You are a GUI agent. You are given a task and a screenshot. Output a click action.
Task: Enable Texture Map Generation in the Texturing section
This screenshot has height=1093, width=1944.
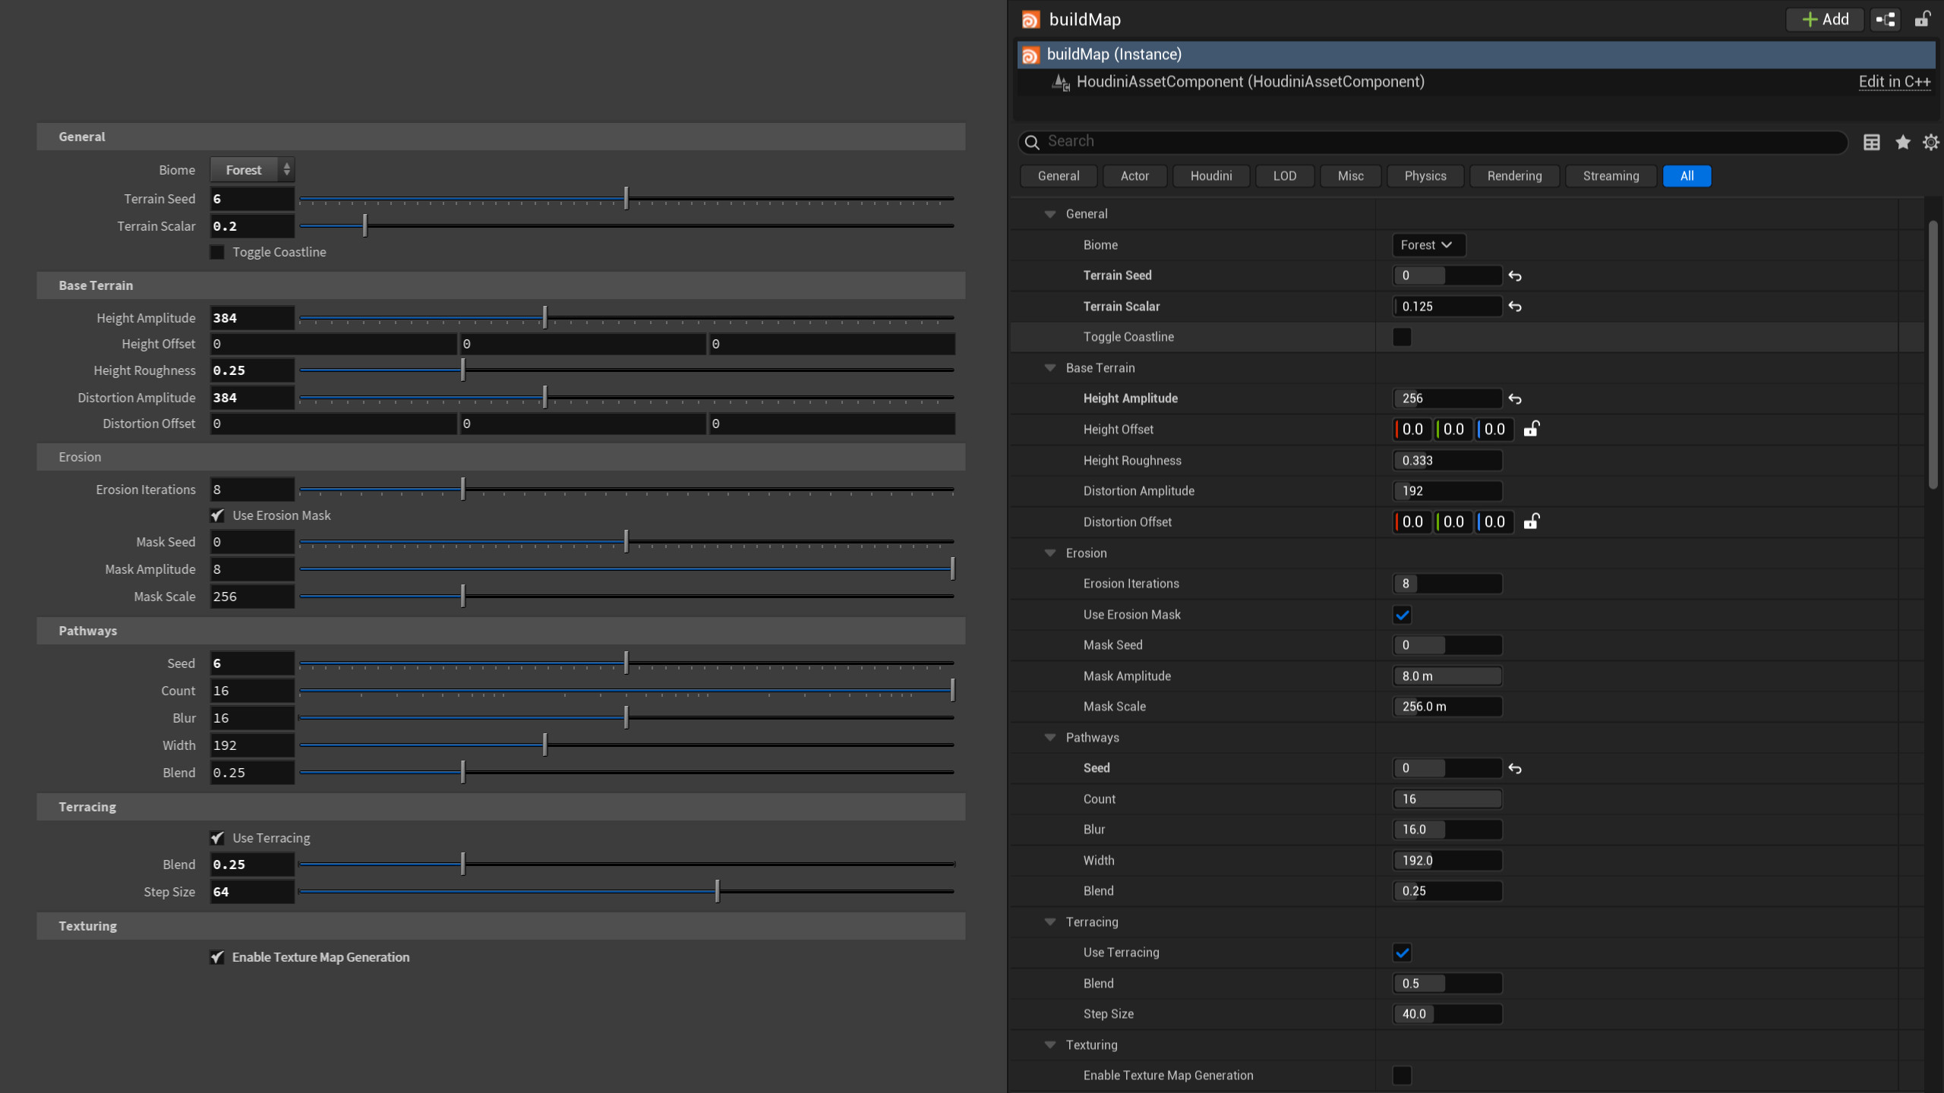tap(1402, 1075)
